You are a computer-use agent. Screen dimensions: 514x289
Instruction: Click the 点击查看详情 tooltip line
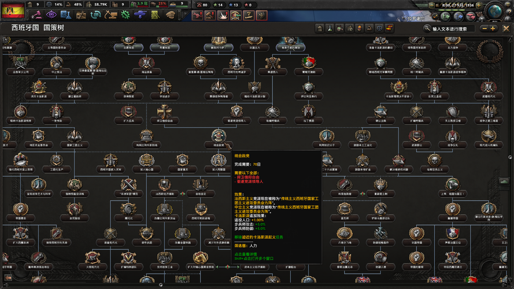(x=246, y=254)
